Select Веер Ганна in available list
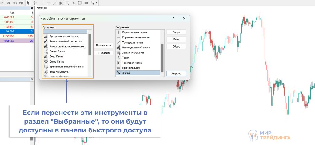 (x=57, y=56)
